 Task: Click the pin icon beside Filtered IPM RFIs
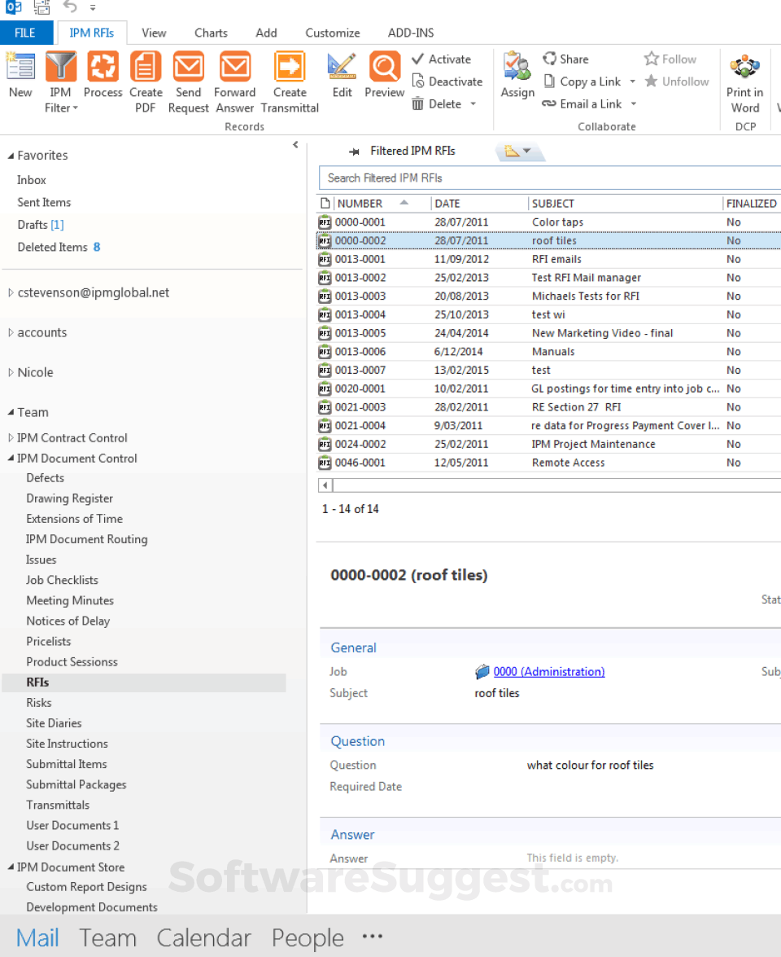click(354, 151)
